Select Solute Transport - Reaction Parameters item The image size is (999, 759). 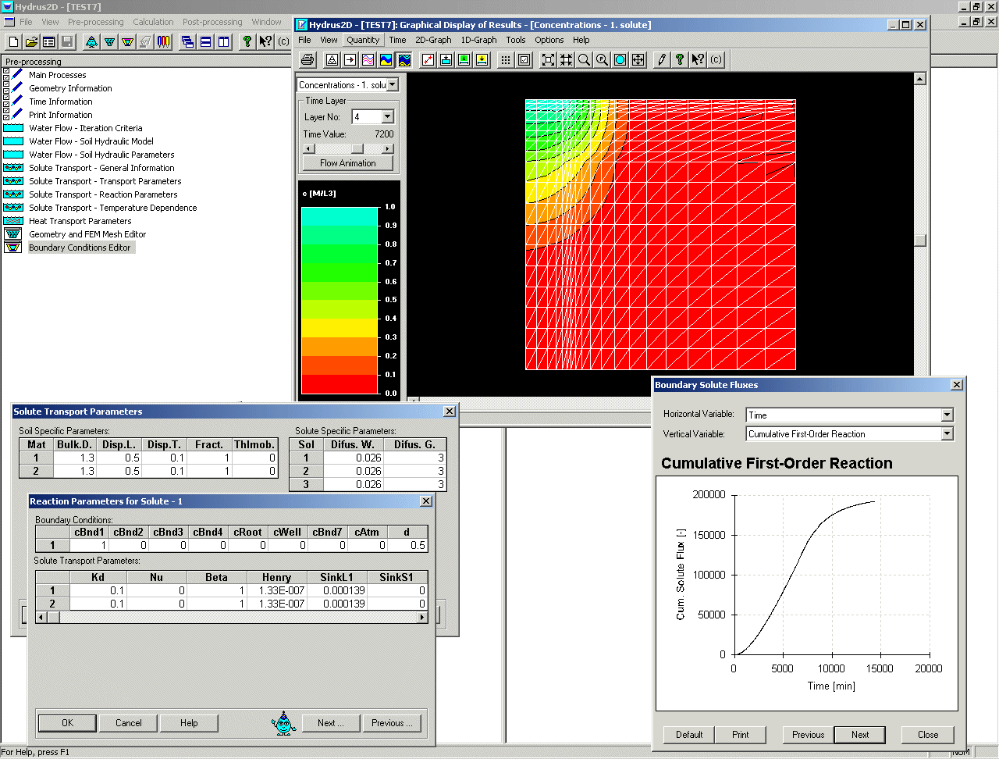pyautogui.click(x=103, y=194)
